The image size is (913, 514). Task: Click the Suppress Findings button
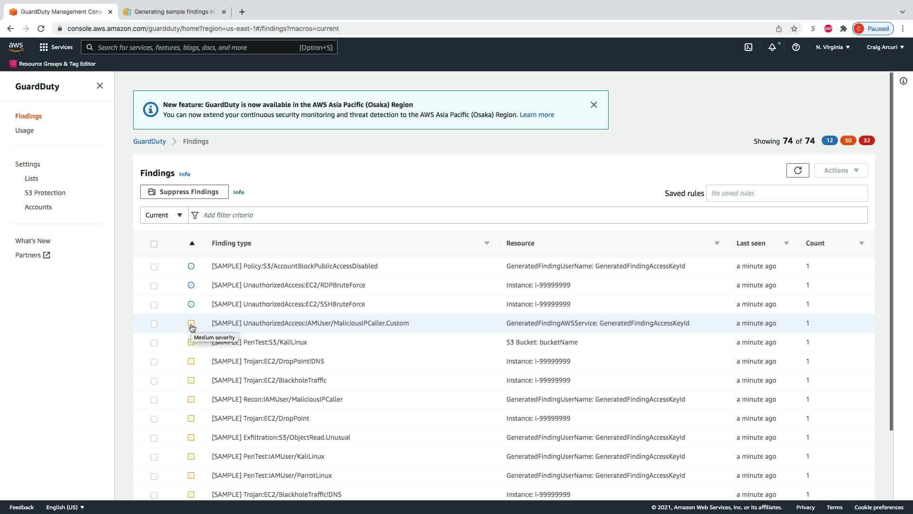184,192
